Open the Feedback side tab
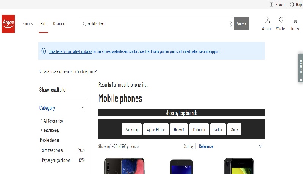Viewport: 303px width, 174px height. 301,68
